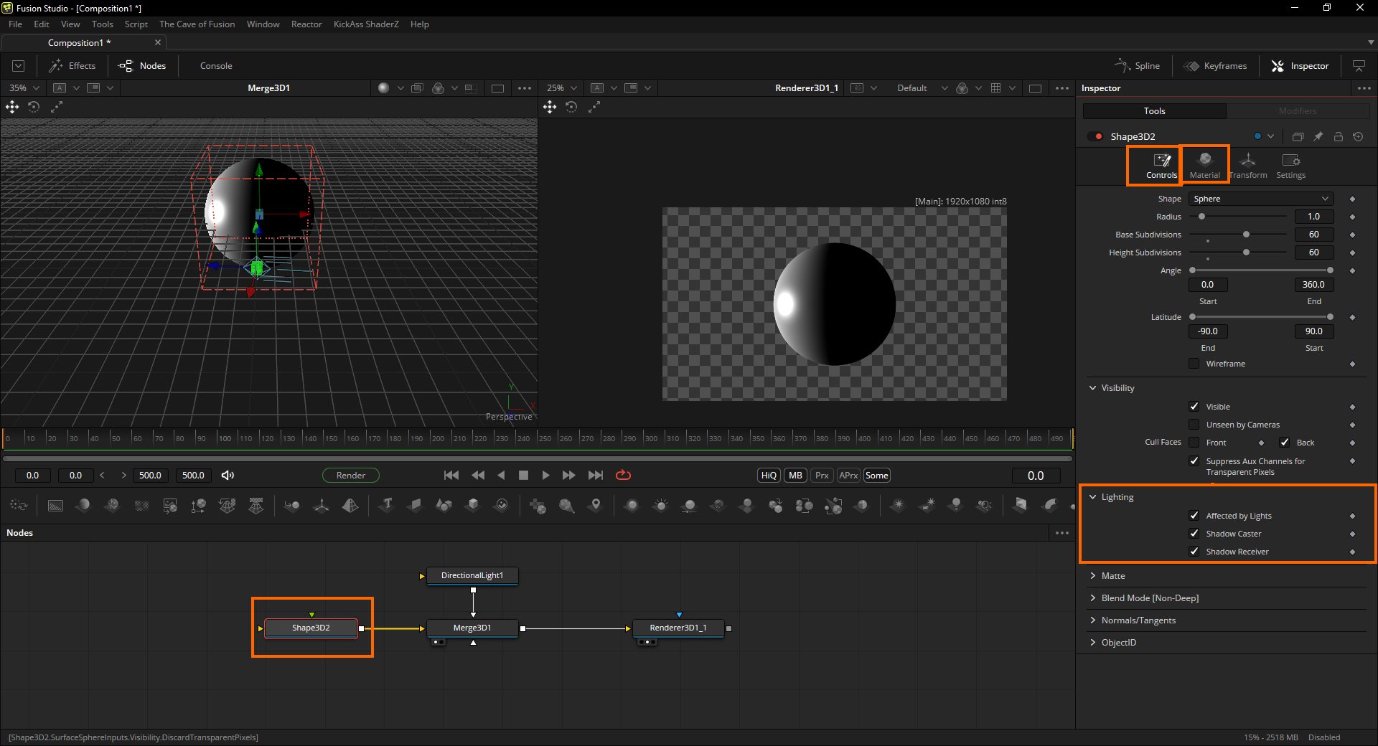Screen dimensions: 1378x746
Task: Open the Effects panel
Action: 72,66
